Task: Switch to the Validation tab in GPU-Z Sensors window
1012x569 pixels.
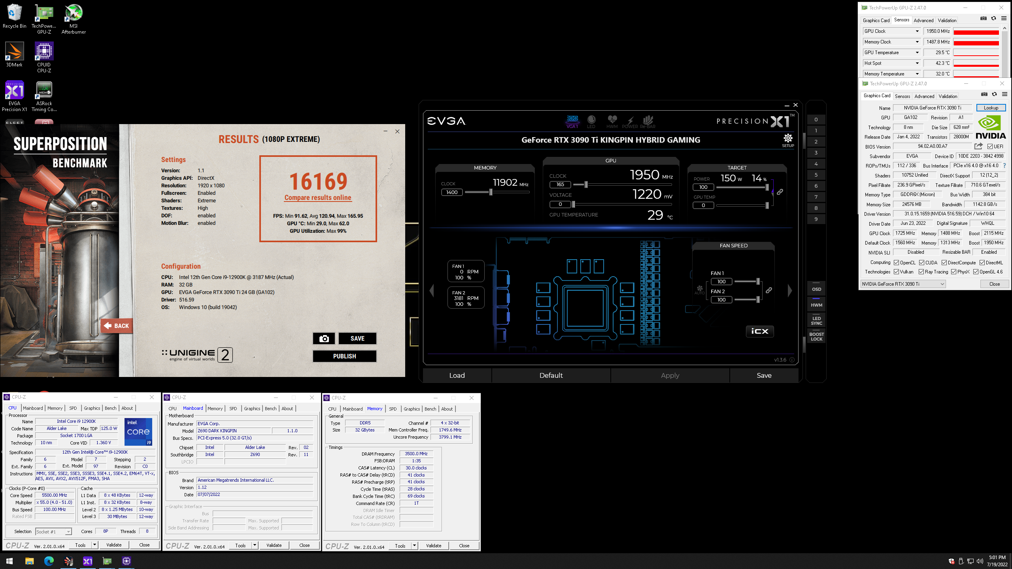Action: 947,21
